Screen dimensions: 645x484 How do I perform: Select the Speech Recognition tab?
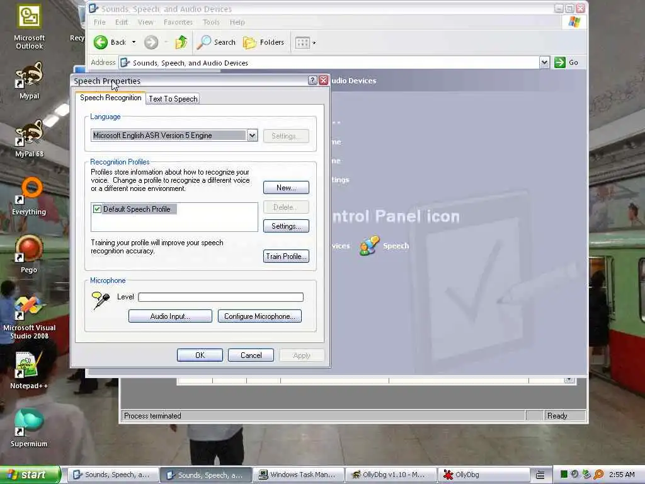point(110,98)
